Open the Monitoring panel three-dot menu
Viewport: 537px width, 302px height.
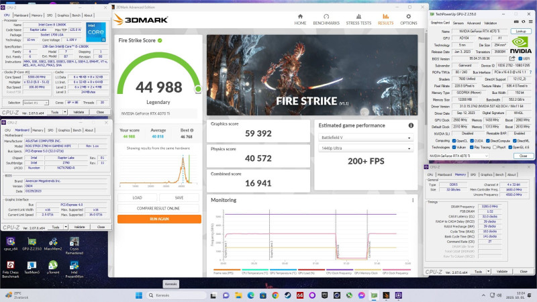pos(413,200)
